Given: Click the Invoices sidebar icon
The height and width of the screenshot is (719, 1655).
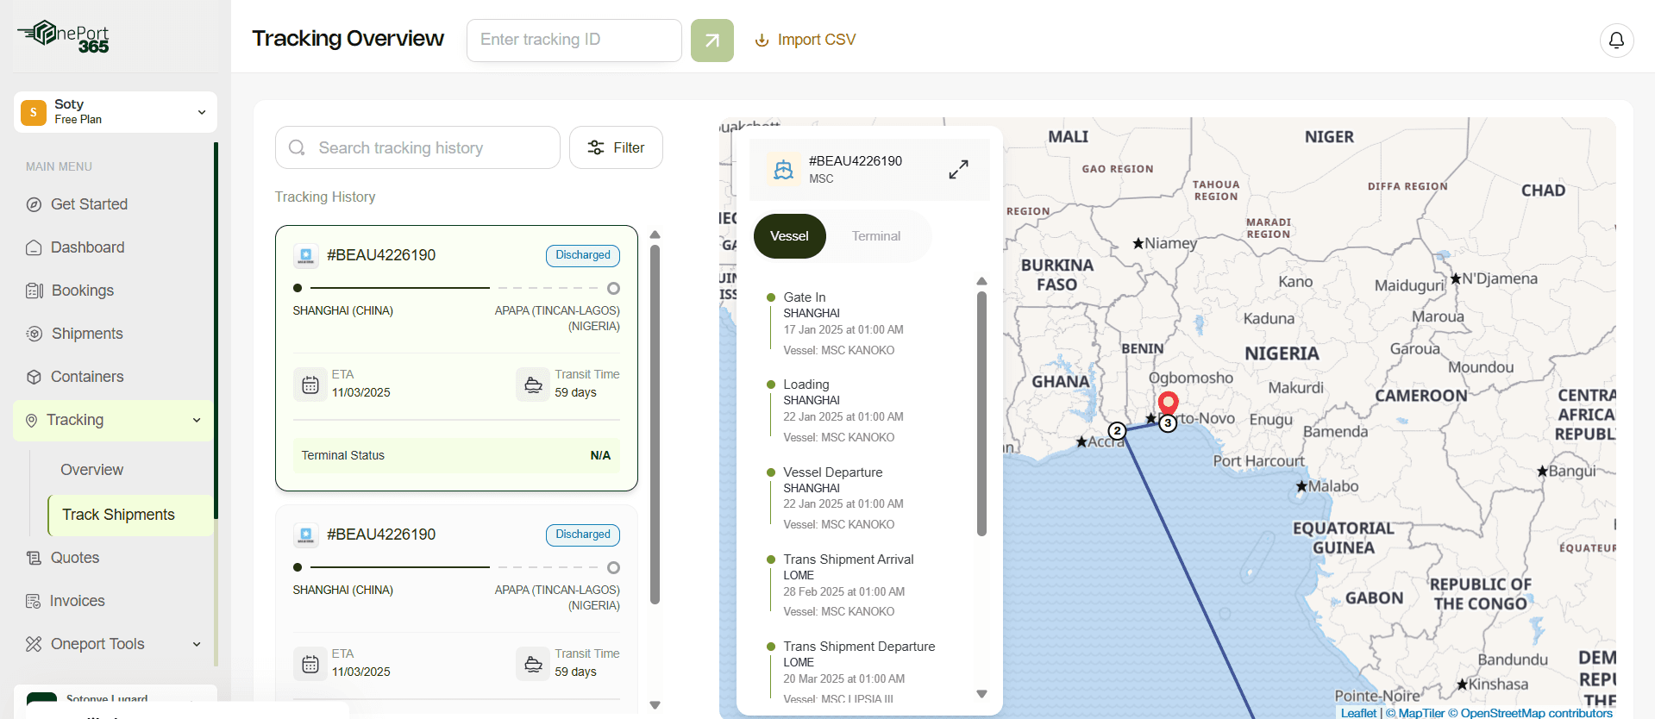Looking at the screenshot, I should [34, 601].
